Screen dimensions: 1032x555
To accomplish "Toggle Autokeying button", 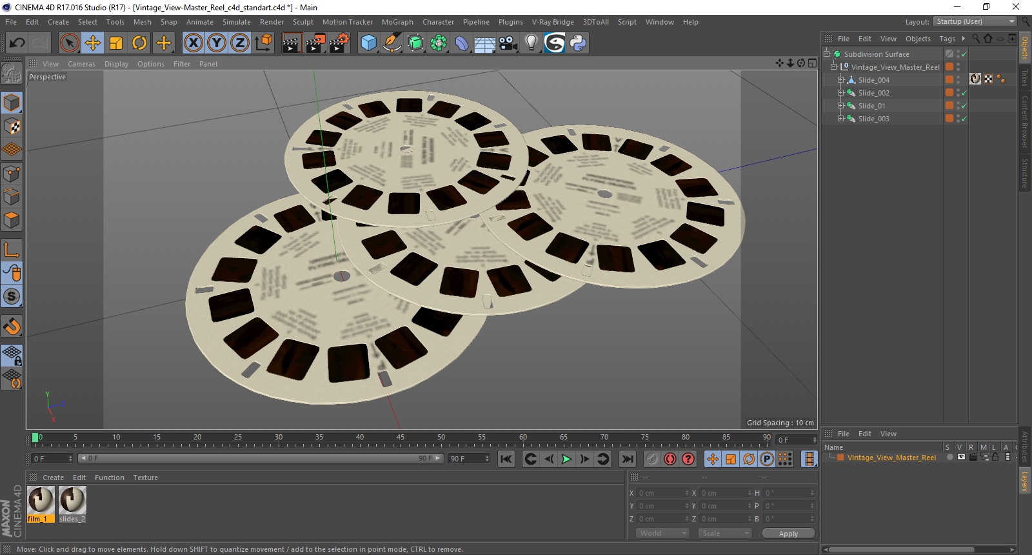I will pyautogui.click(x=670, y=459).
